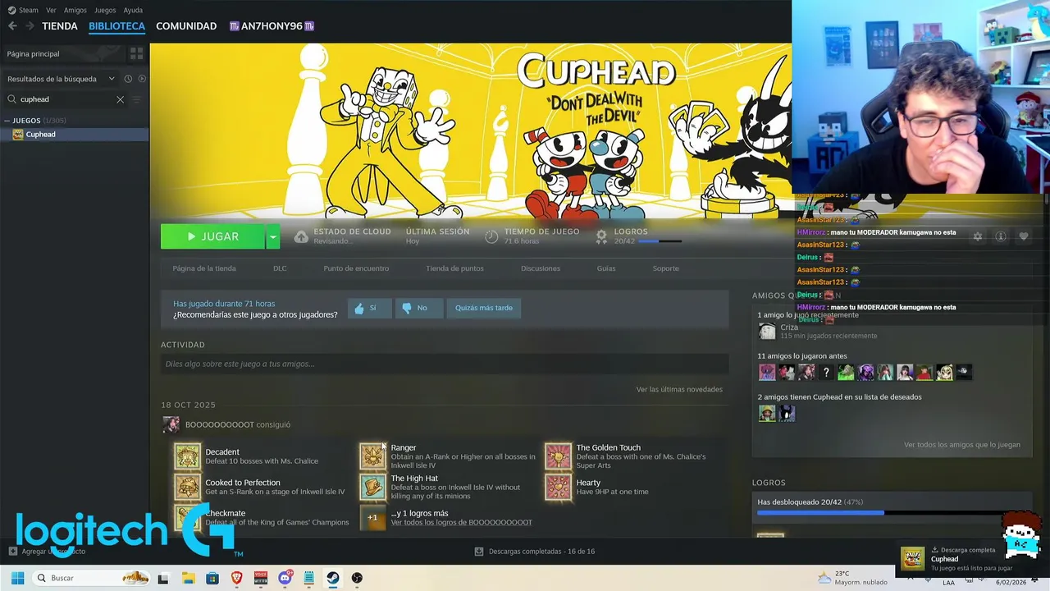Image resolution: width=1050 pixels, height=591 pixels.
Task: Open Brave browser from the taskbar
Action: click(237, 578)
